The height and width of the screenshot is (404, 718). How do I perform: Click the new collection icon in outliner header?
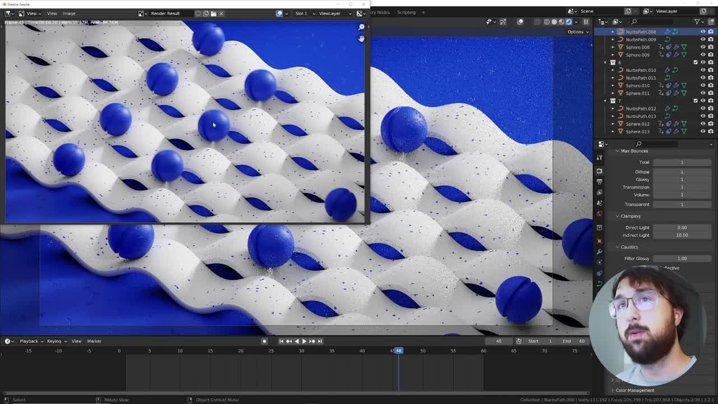coord(711,22)
